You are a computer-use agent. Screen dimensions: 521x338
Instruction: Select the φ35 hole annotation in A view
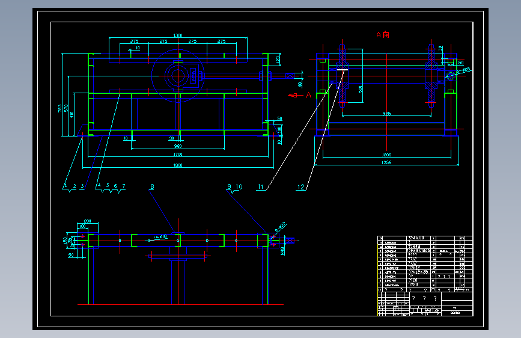tap(464, 70)
